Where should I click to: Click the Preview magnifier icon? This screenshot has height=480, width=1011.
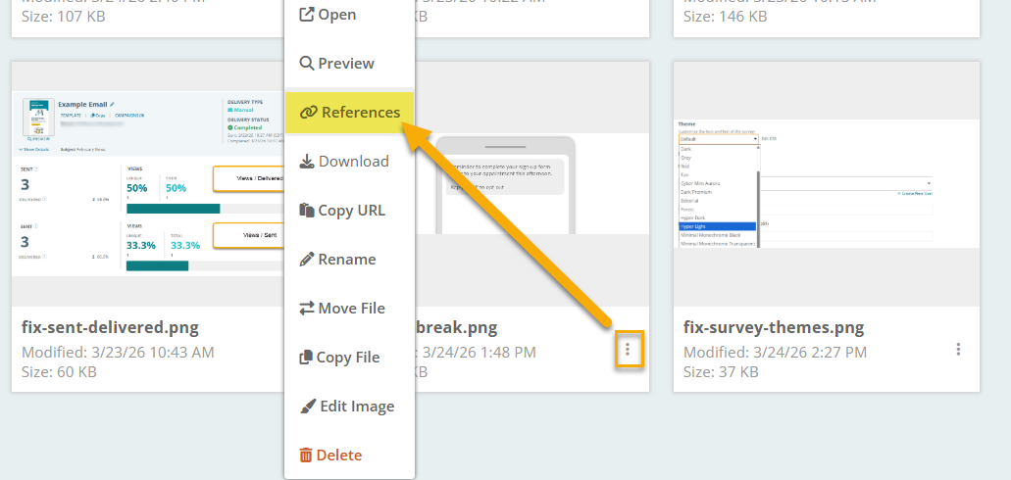307,64
